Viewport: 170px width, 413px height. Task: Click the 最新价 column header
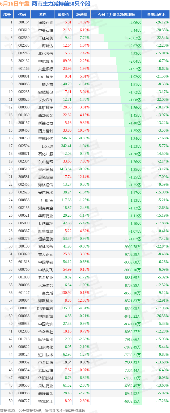tap(63, 15)
